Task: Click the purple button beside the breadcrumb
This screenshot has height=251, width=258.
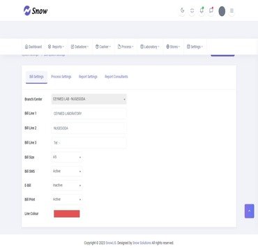Action: pos(222,55)
